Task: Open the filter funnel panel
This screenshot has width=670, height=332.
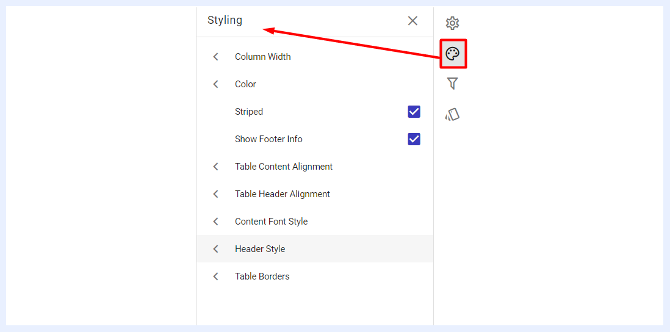Action: click(453, 84)
